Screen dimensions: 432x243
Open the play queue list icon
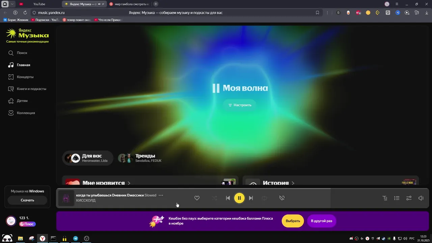[397, 198]
